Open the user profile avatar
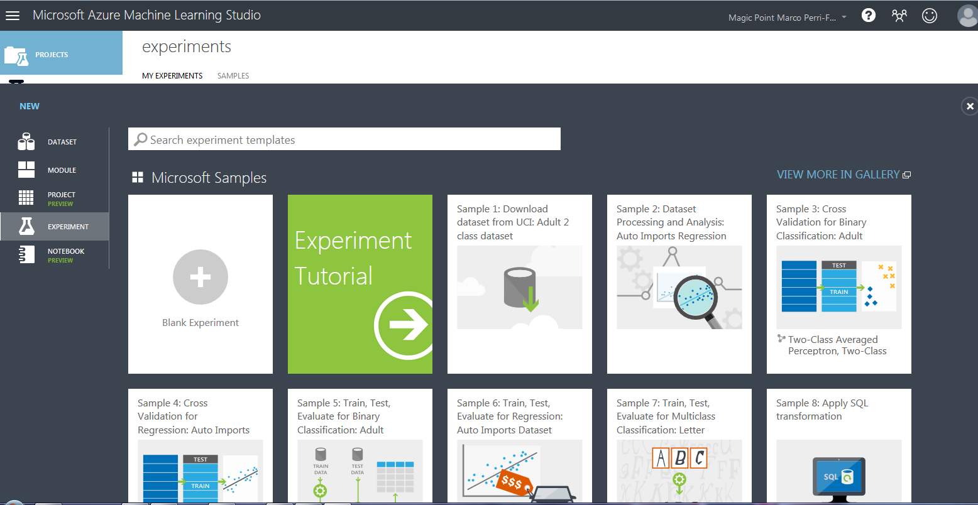 (x=967, y=16)
